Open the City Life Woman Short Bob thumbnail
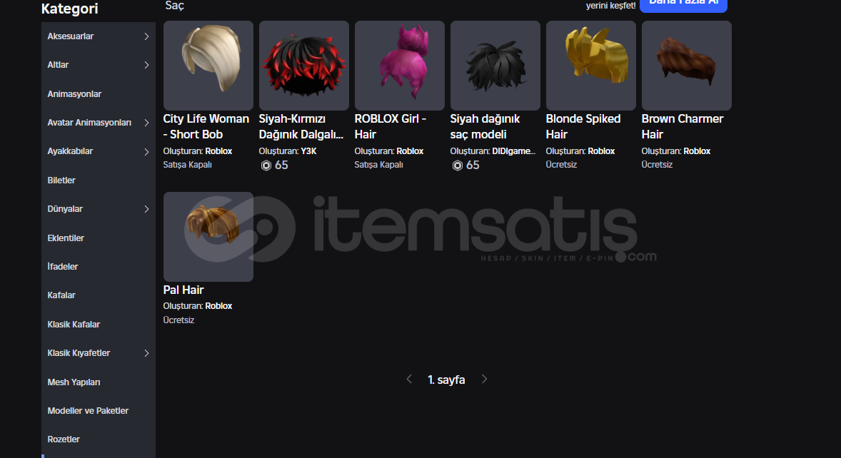 click(x=208, y=66)
